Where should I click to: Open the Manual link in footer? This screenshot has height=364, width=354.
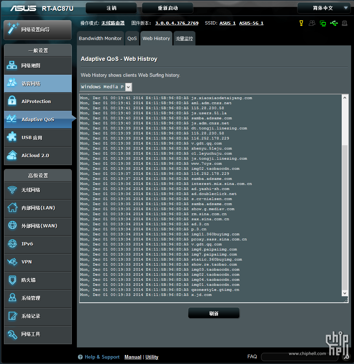tap(133, 357)
